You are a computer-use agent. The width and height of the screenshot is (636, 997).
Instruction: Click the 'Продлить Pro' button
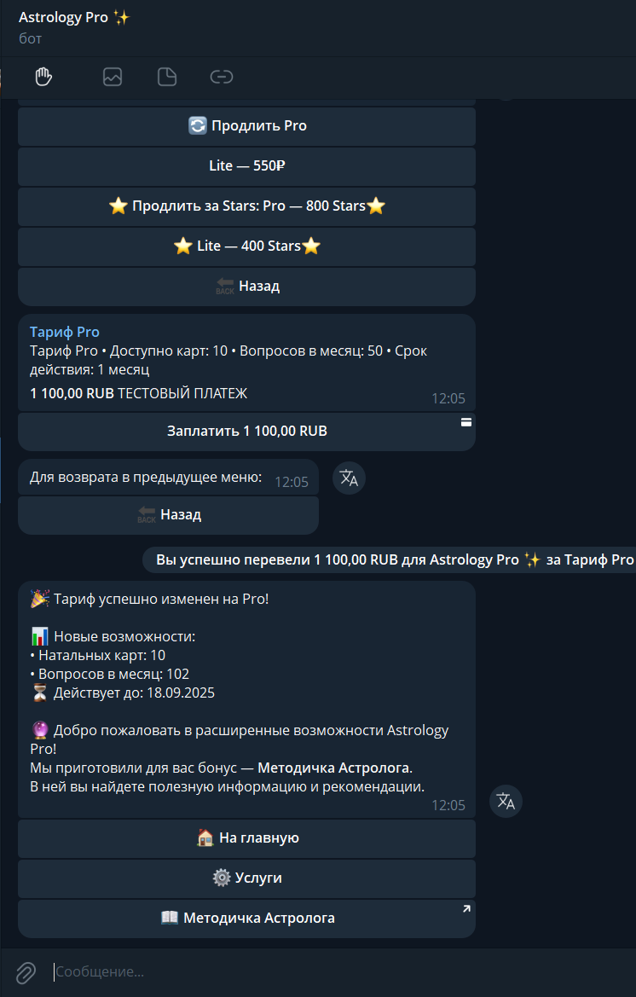246,126
